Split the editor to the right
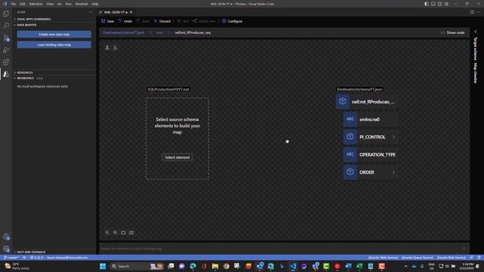This screenshot has height=272, width=484. tap(472, 12)
